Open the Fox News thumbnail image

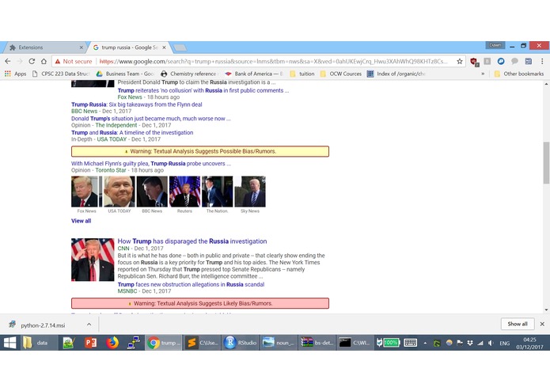pos(86,192)
